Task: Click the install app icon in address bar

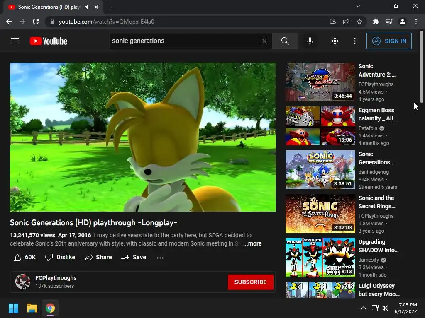Action: point(332,22)
